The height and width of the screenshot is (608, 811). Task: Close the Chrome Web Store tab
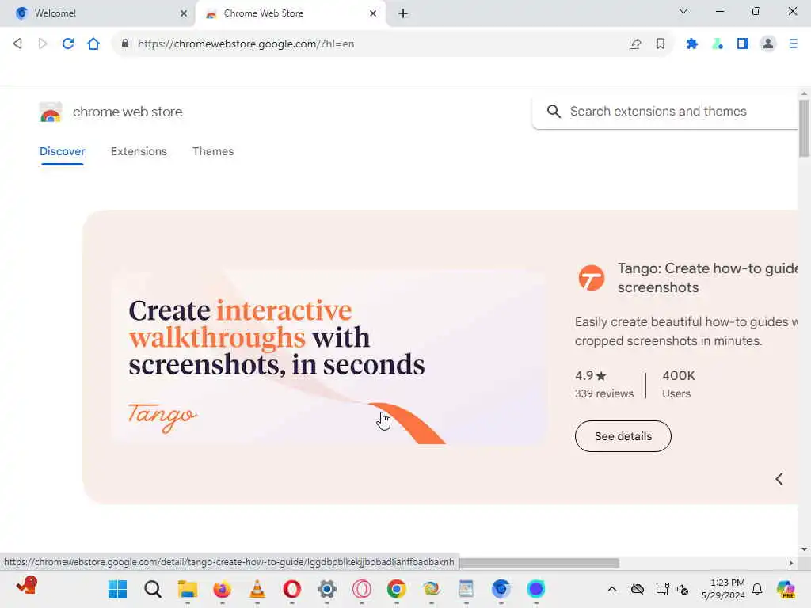pyautogui.click(x=373, y=13)
